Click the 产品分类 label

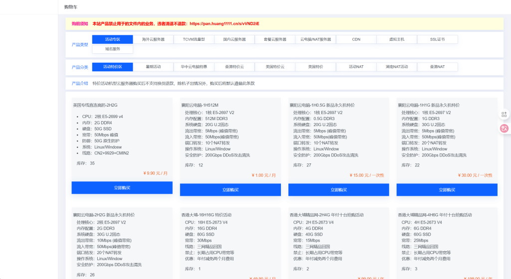click(x=80, y=67)
